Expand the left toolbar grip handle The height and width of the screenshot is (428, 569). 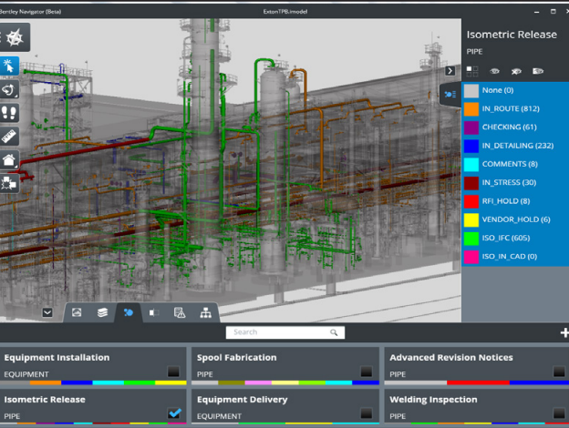pyautogui.click(x=1, y=37)
